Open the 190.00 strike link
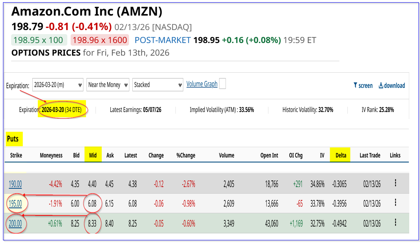This screenshot has height=244, width=420. (x=15, y=184)
